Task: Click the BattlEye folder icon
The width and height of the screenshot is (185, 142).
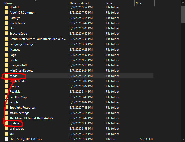Action: point(7,18)
